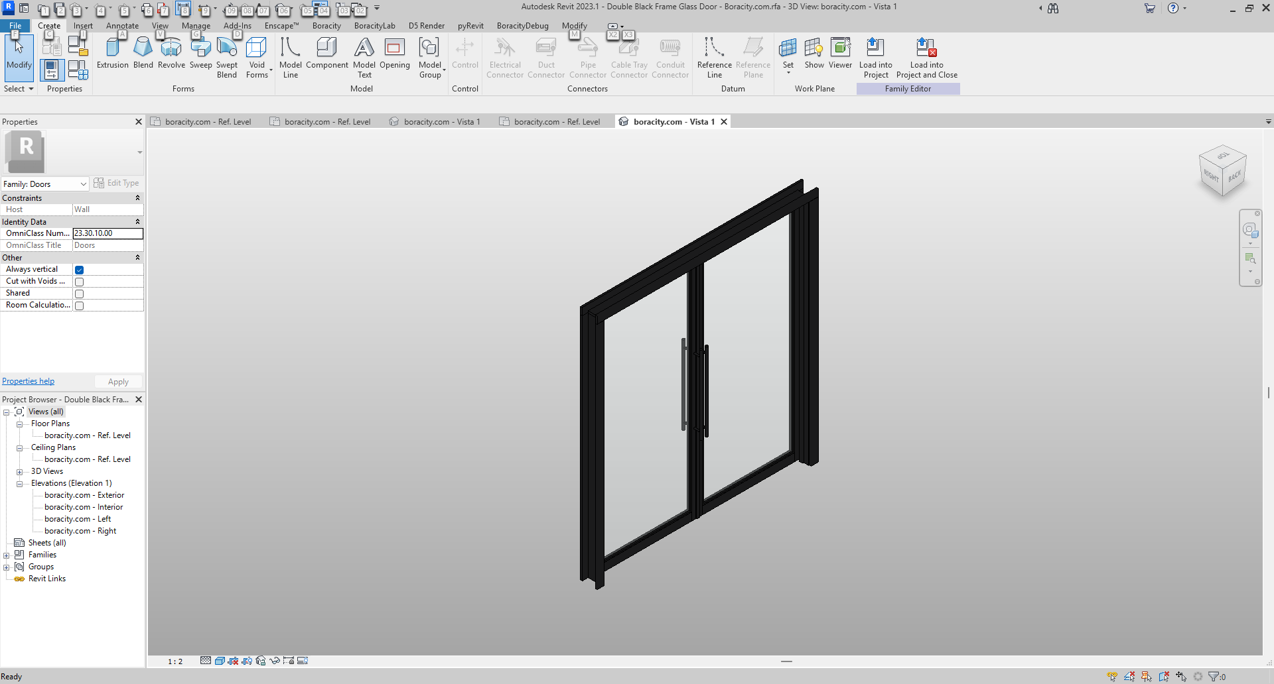
Task: Switch to the Manage ribbon tab
Action: point(196,26)
